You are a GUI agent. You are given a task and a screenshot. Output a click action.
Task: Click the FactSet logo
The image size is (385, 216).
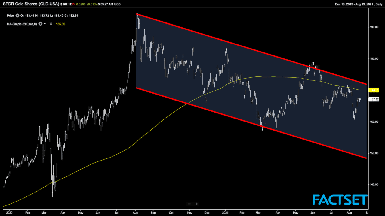[x=340, y=200]
